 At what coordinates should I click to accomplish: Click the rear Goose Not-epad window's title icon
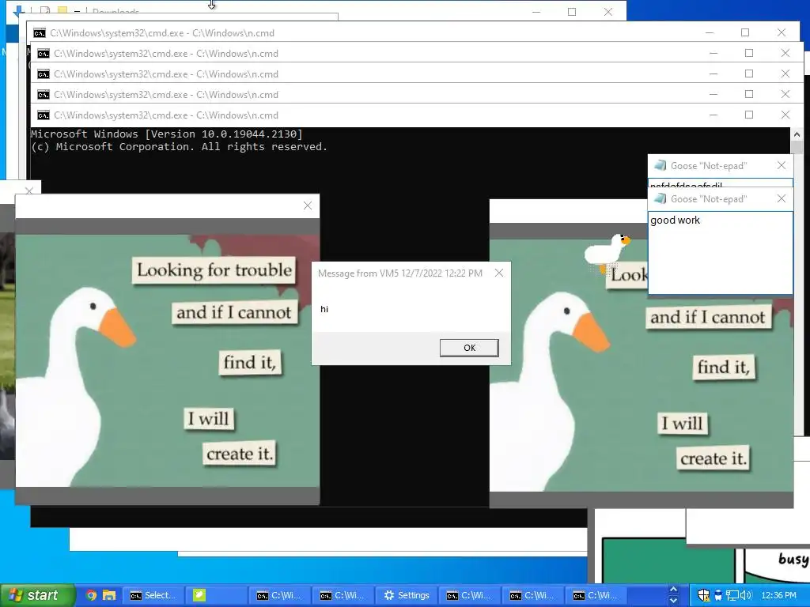(660, 166)
